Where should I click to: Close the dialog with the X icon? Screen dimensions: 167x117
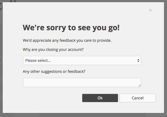tap(150, 10)
